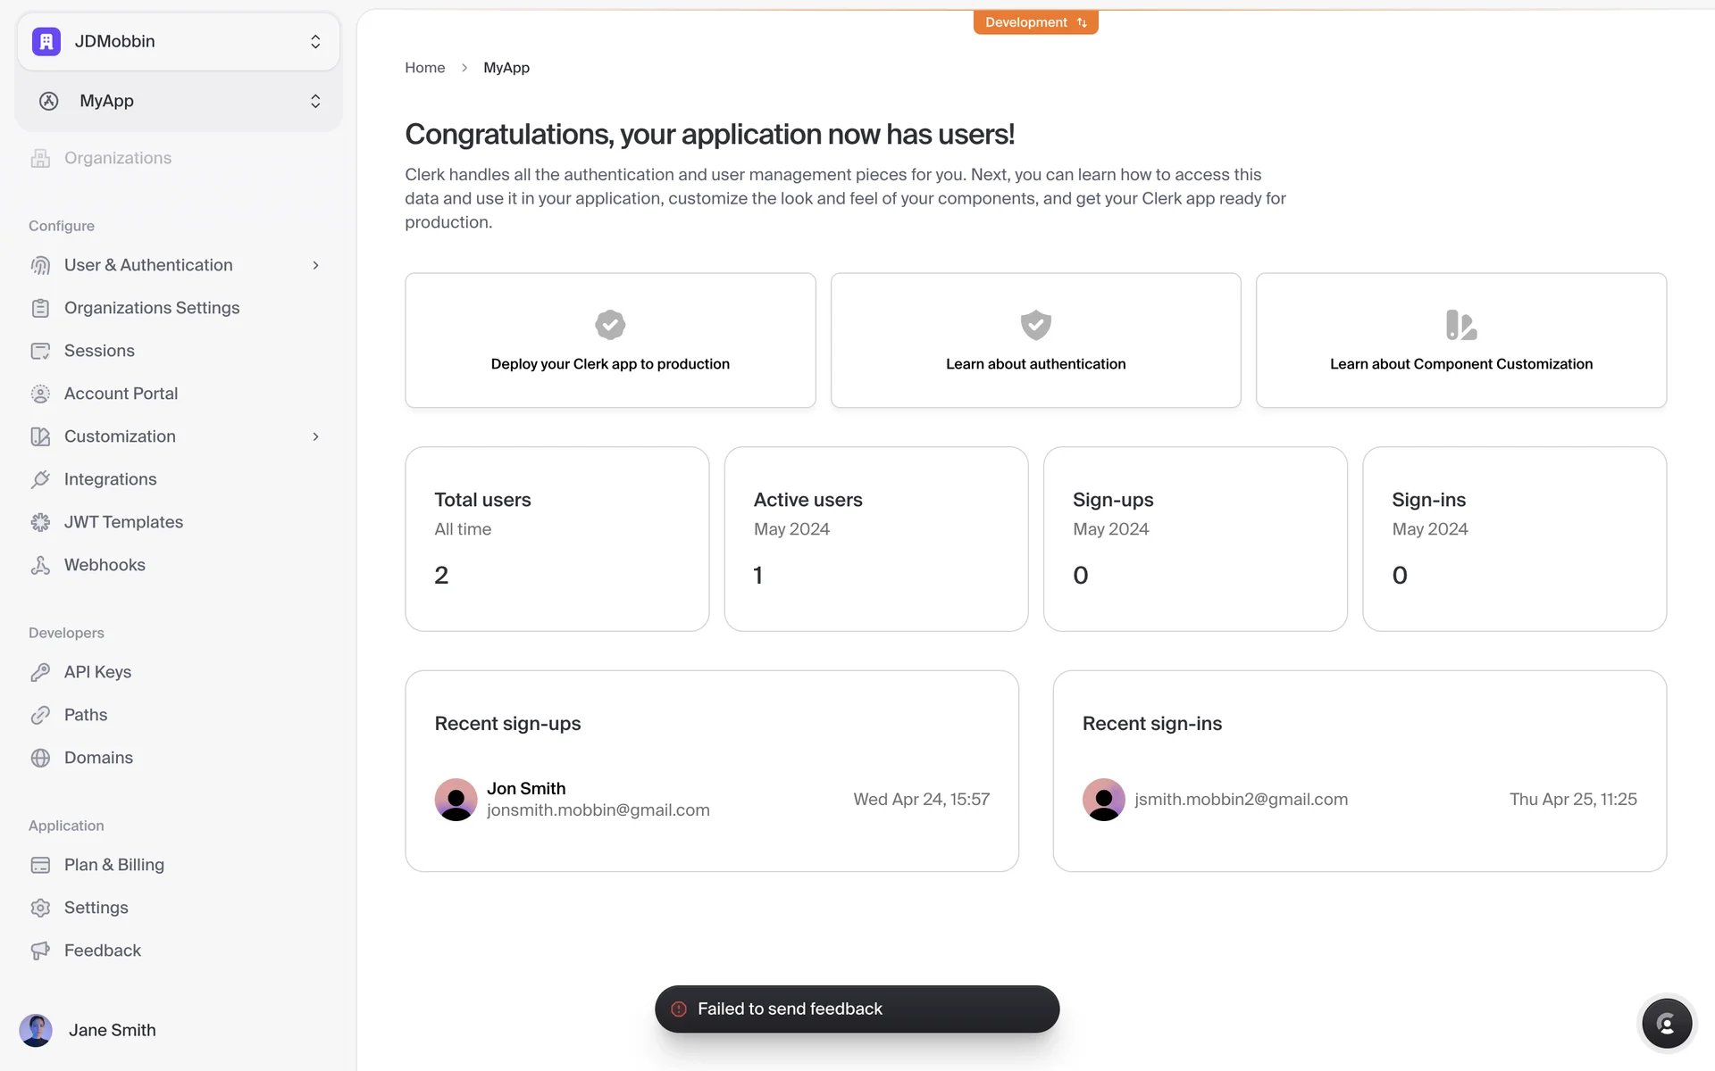Open Deploy your Clerk app to production
Viewport: 1715px width, 1071px height.
pos(610,341)
